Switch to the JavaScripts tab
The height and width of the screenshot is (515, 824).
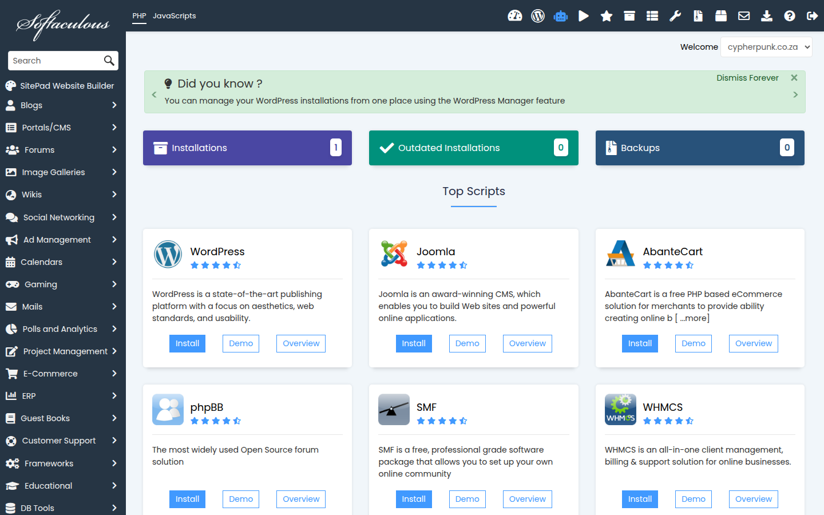click(x=175, y=16)
